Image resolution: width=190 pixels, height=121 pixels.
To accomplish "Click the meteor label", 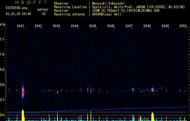I will 43,9.
